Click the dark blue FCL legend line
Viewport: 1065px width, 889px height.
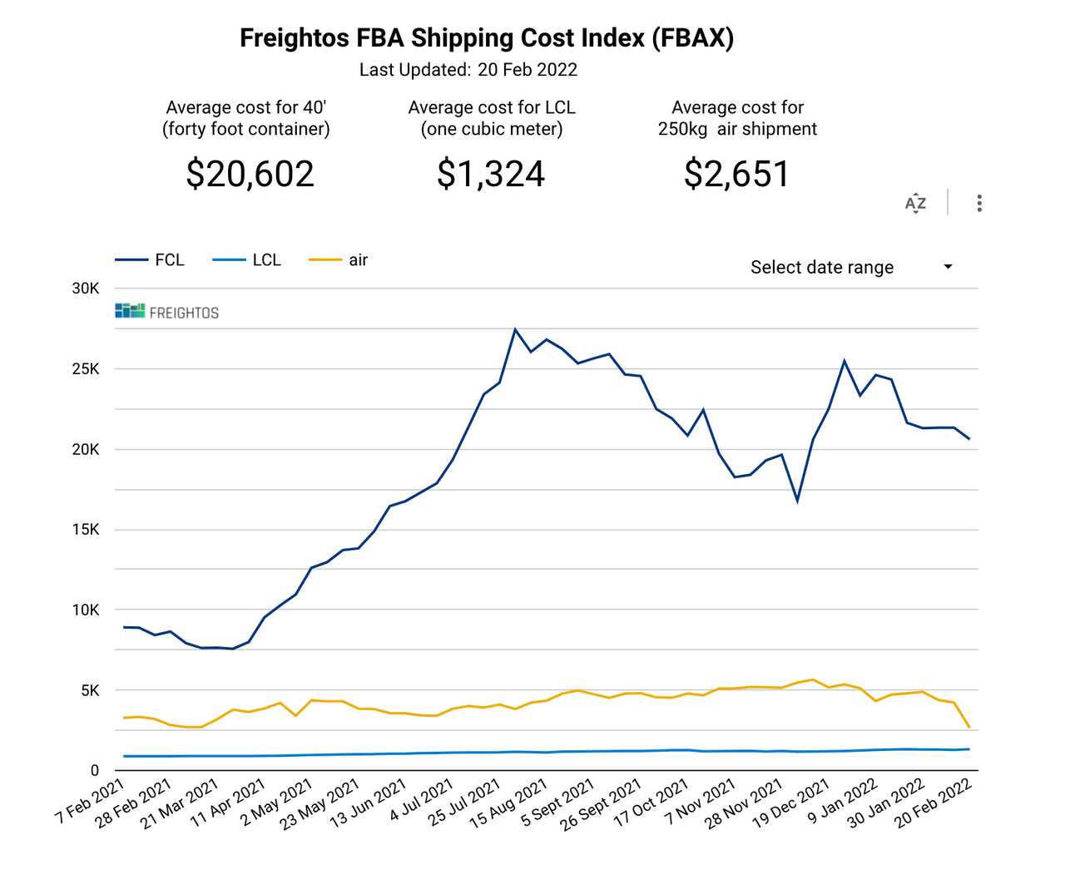131,260
